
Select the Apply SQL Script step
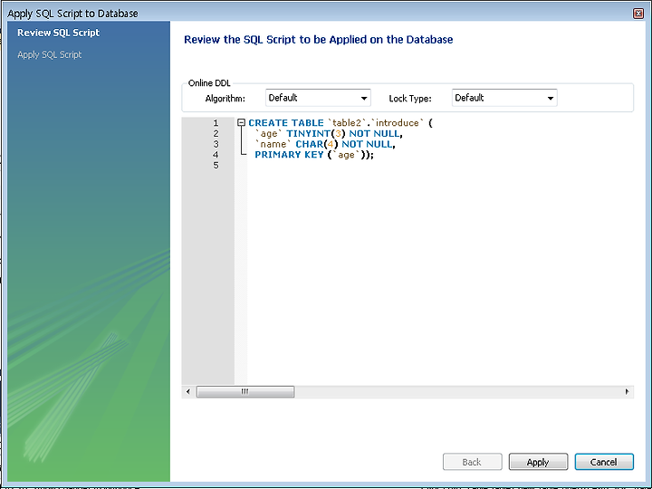coord(50,54)
